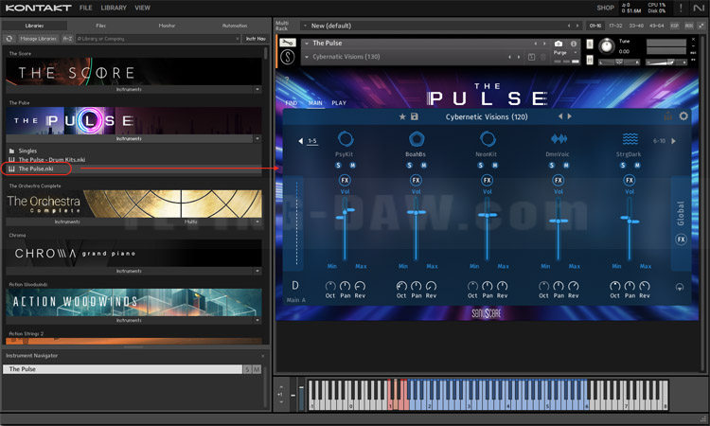Mute the BoahBs slot

click(x=424, y=166)
